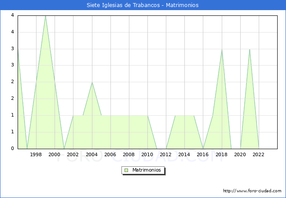This screenshot has width=286, height=198.
Task: Select the 1998 x-axis label
Action: click(36, 154)
